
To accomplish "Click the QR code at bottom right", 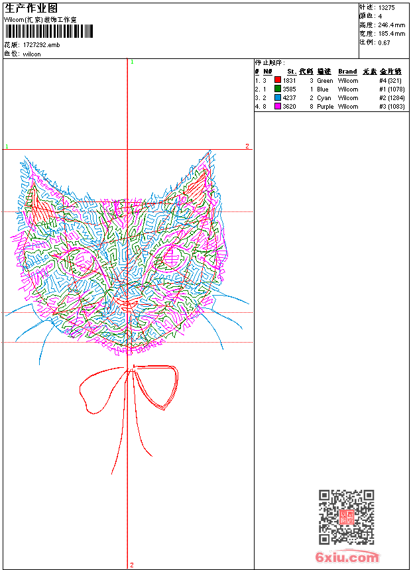I will tap(346, 517).
